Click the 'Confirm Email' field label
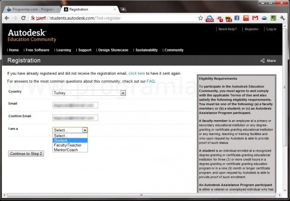The height and width of the screenshot is (201, 290). 20,116
